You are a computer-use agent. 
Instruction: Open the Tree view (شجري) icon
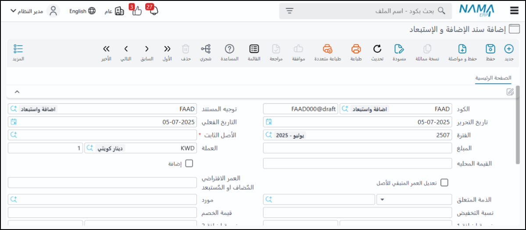206,49
